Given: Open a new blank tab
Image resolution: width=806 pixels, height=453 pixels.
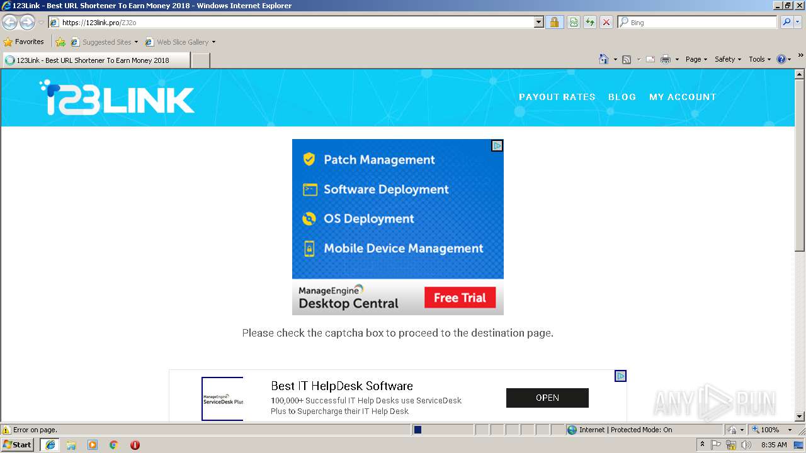Looking at the screenshot, I should click(x=200, y=60).
